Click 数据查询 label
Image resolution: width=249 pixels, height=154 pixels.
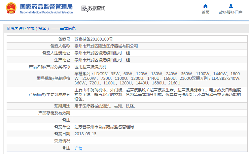[97, 8]
